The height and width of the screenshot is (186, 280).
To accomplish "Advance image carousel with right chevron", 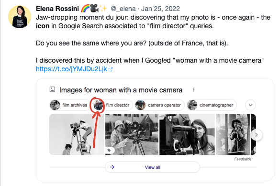I will [257, 135].
